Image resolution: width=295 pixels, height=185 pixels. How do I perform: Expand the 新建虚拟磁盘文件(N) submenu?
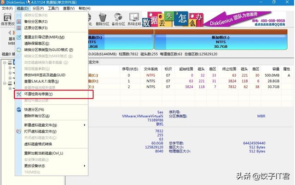(52, 125)
